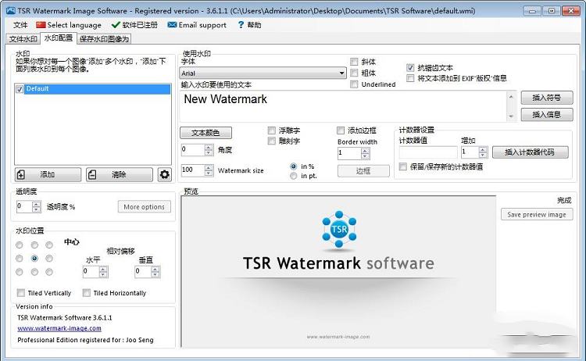Enable the 雕刻字 engrave checkbox

point(272,141)
